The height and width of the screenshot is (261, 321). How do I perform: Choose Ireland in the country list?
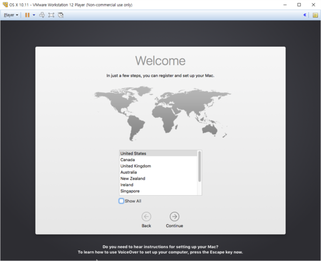pos(158,185)
